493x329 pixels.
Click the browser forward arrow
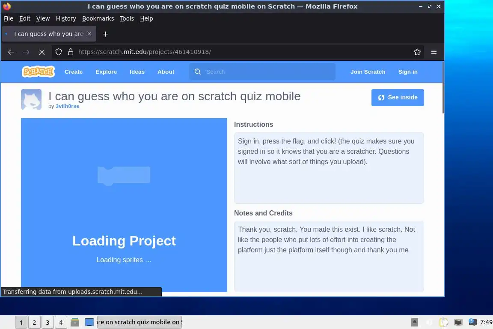pos(27,52)
